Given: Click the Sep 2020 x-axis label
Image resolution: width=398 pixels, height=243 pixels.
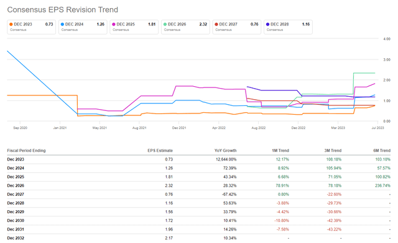Looking at the screenshot, I should click(20, 128).
